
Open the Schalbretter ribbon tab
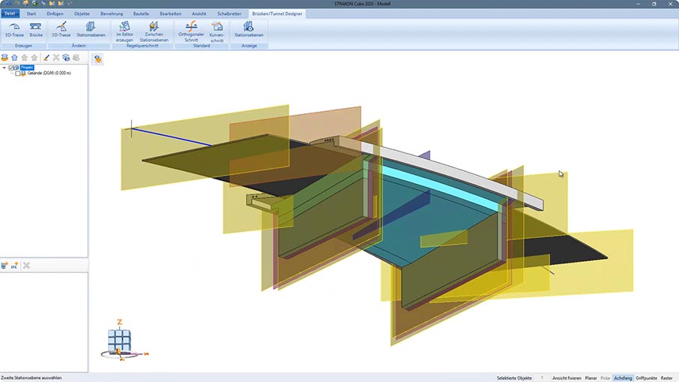click(229, 14)
